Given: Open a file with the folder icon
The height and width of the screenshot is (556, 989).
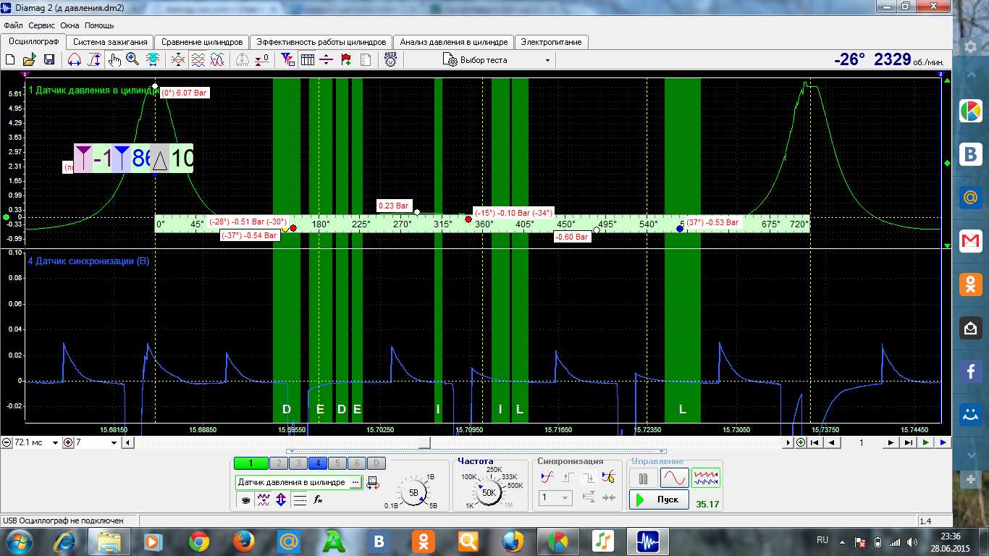Looking at the screenshot, I should click(30, 60).
